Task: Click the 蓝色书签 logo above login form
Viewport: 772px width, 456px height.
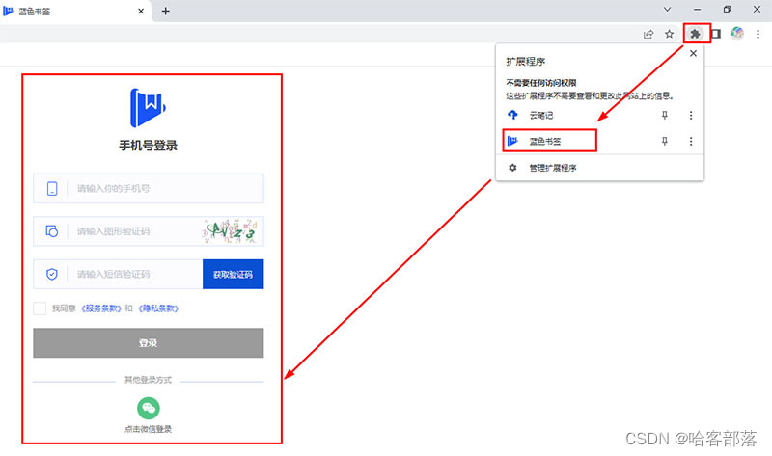Action: [148, 107]
